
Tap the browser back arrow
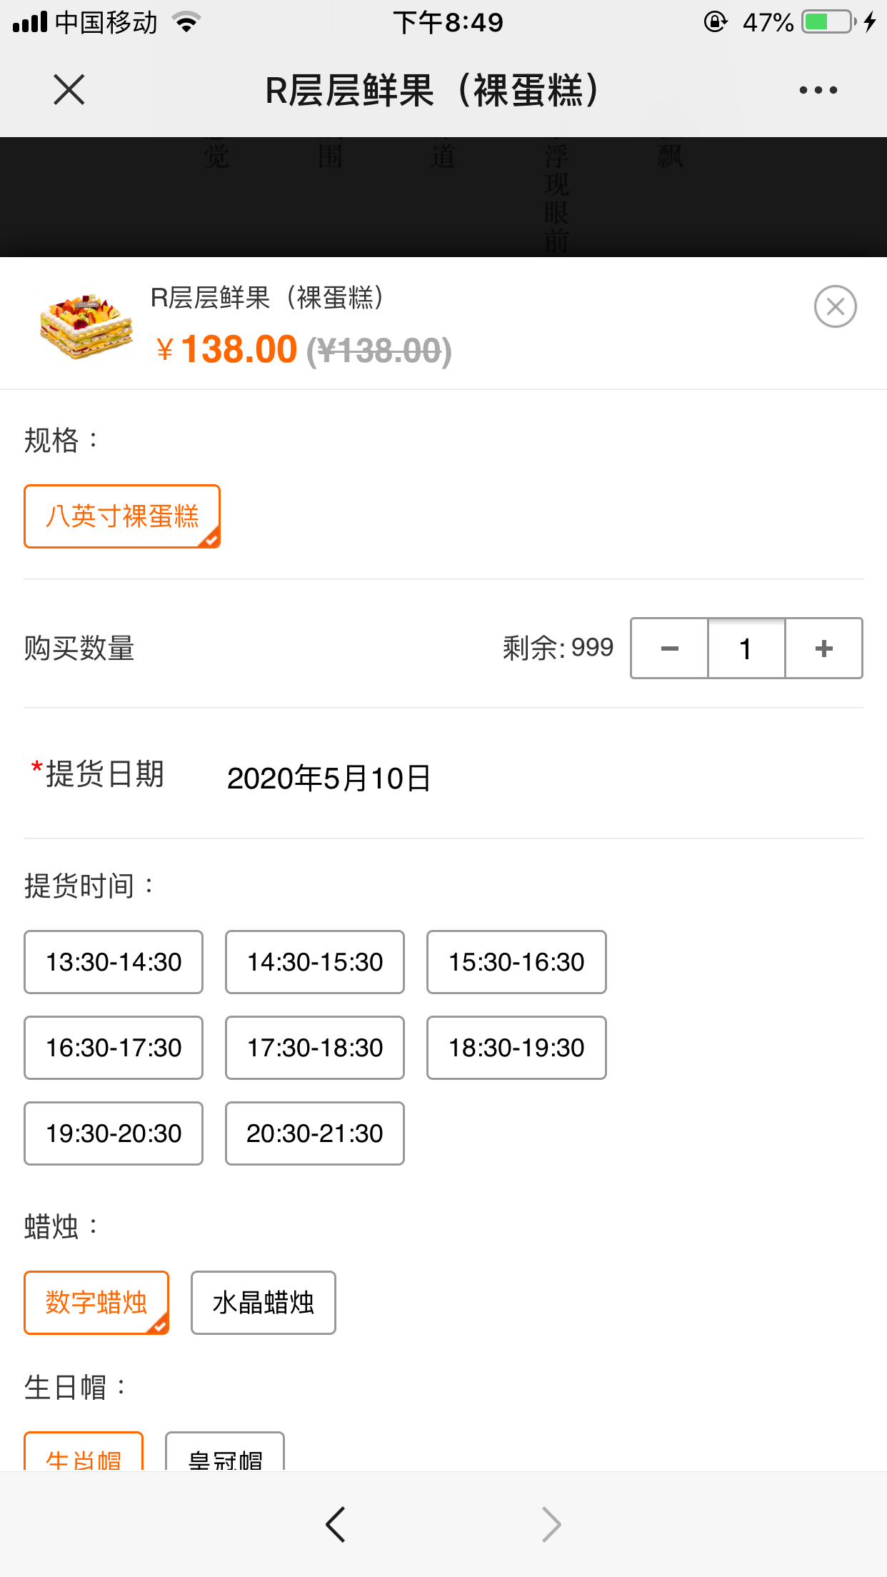click(336, 1525)
